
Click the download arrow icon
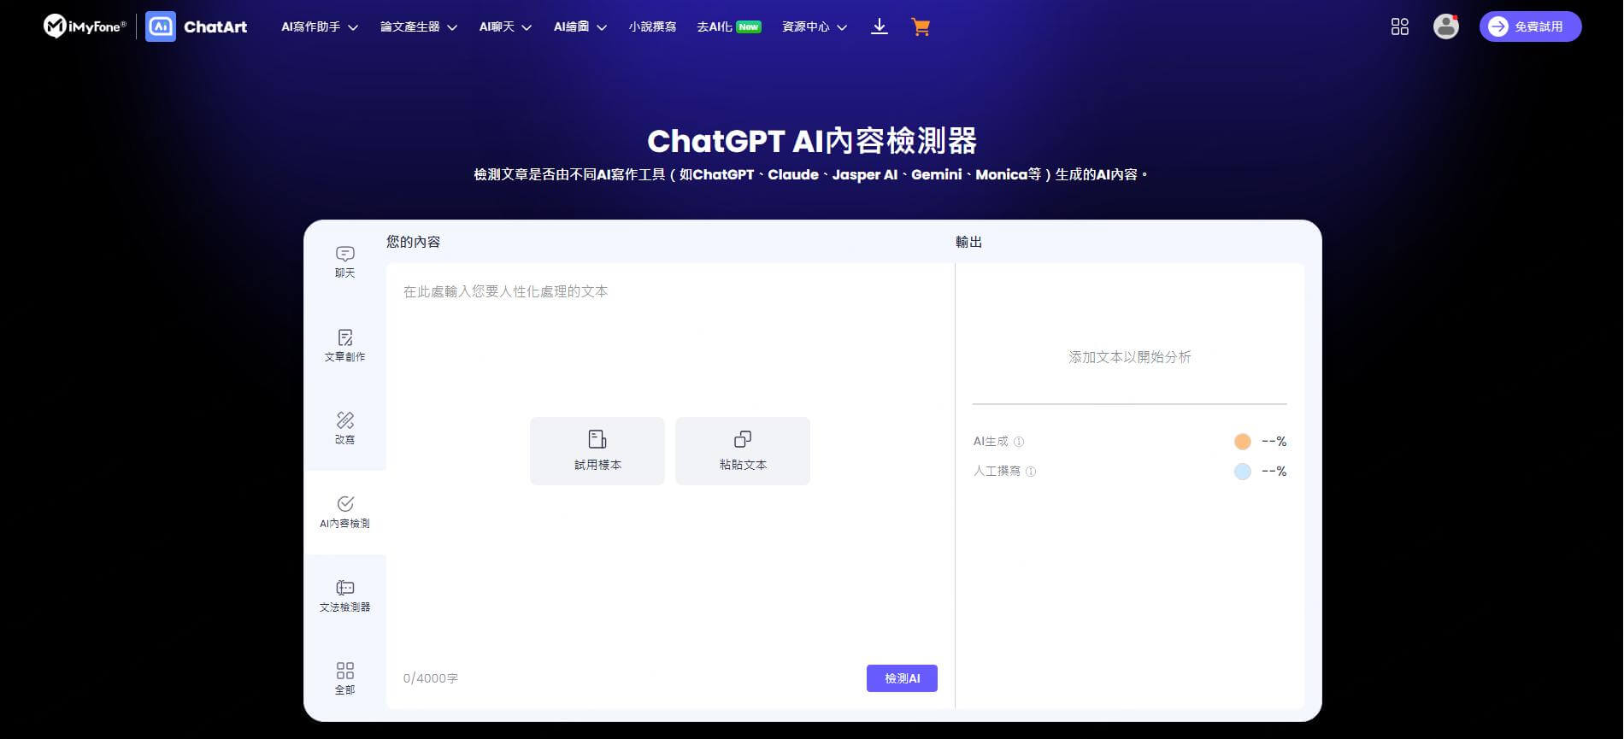click(x=879, y=26)
